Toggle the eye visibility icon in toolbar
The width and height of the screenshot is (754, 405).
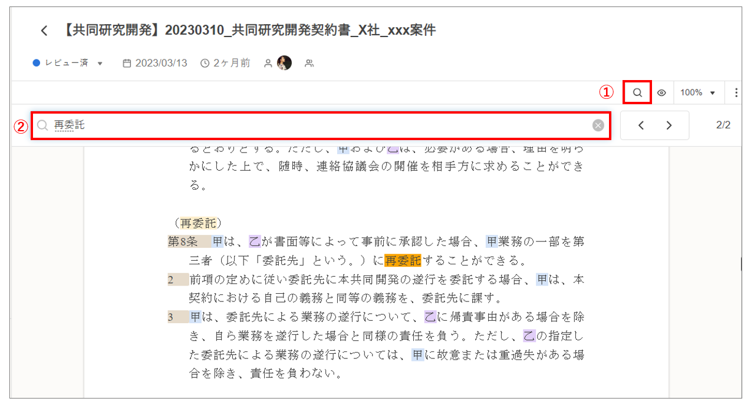tap(661, 92)
